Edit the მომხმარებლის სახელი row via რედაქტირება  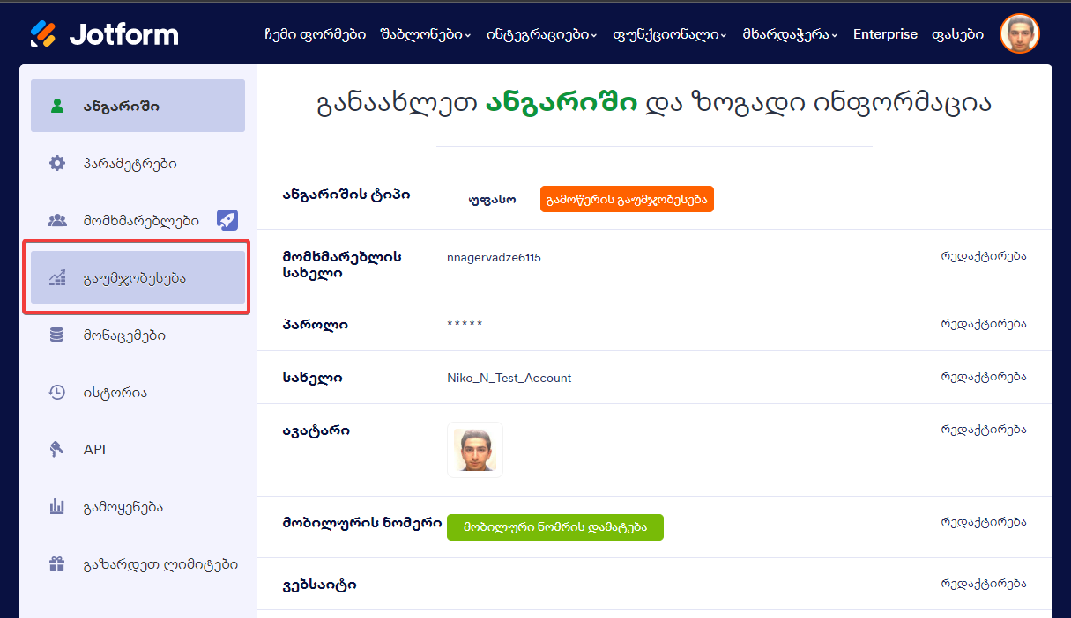click(984, 257)
